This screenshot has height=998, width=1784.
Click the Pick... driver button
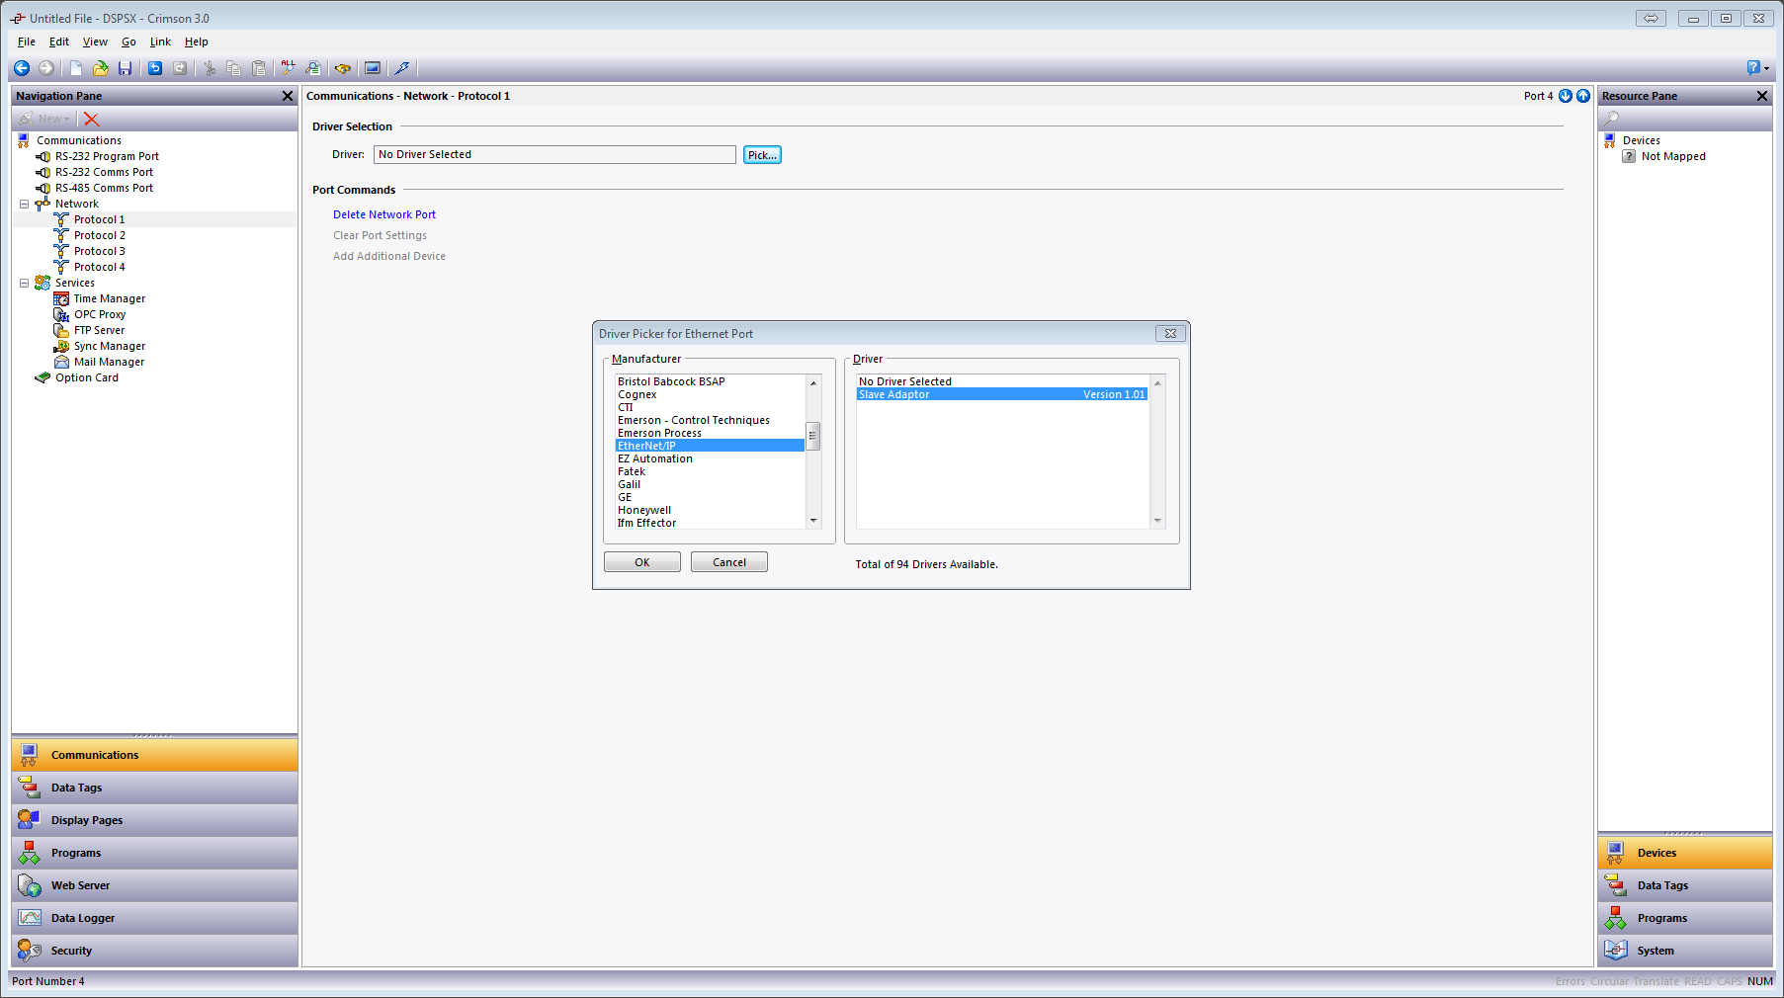(762, 155)
